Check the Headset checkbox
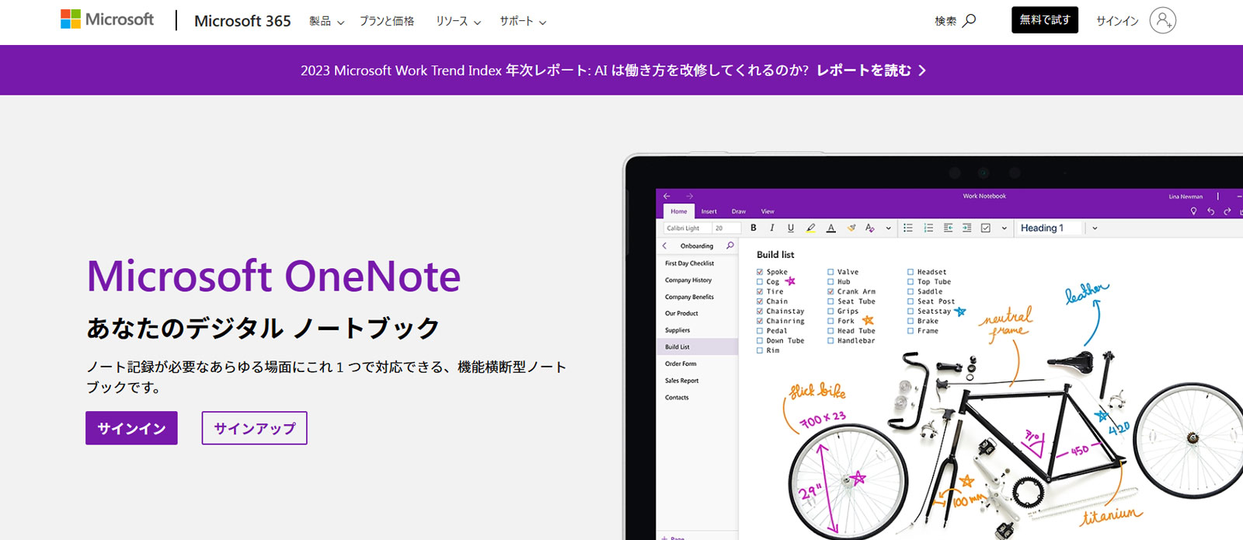 (910, 272)
